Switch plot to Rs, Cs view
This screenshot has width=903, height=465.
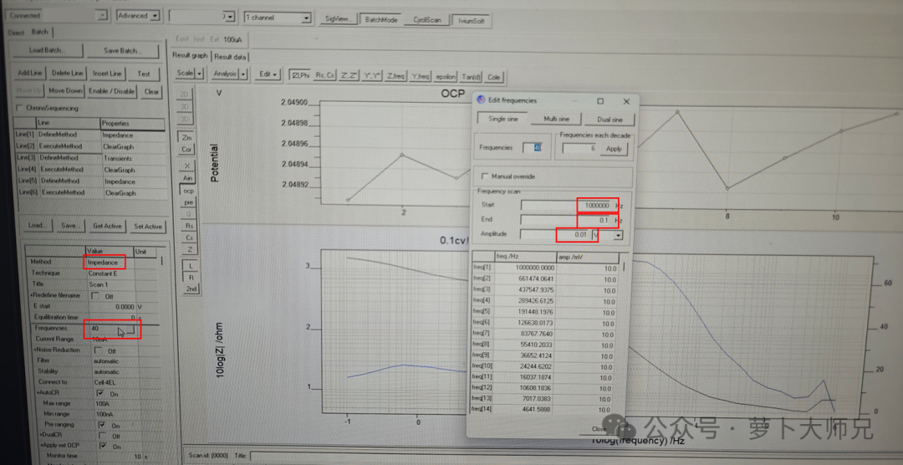[x=325, y=76]
